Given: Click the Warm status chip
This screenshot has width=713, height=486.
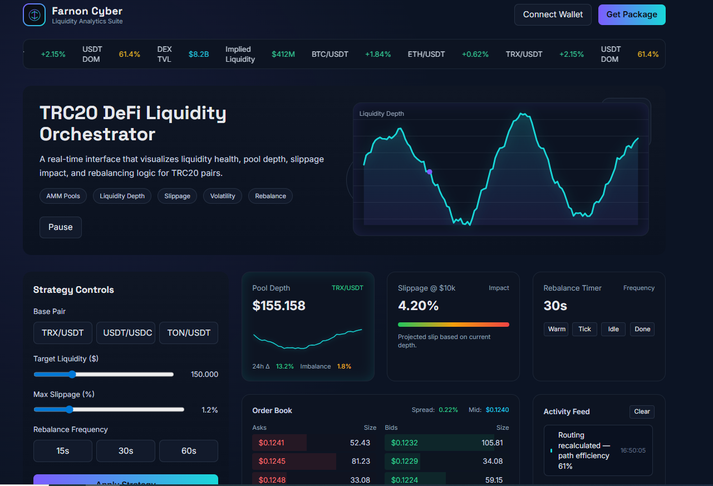Looking at the screenshot, I should pyautogui.click(x=557, y=329).
